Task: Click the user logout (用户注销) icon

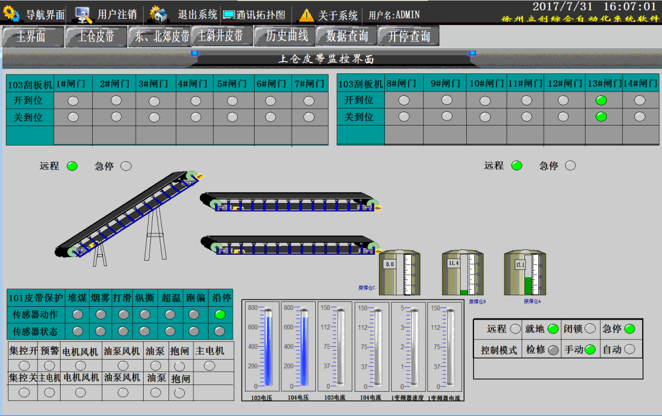Action: (83, 14)
